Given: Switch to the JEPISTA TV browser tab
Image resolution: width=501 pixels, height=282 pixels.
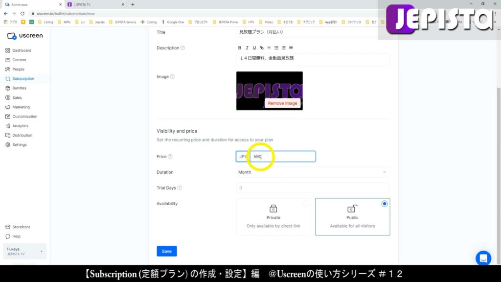Looking at the screenshot, I should click(x=95, y=4).
